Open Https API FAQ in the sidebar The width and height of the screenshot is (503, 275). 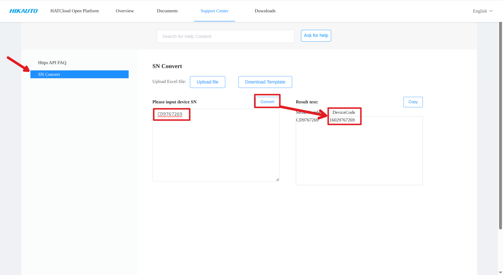(x=52, y=62)
